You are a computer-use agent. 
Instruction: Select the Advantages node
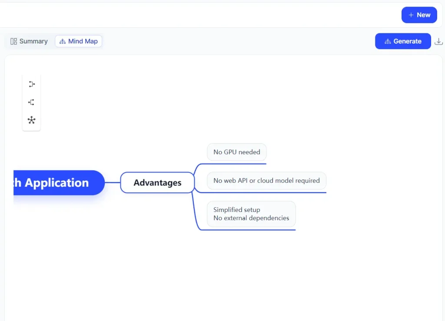157,182
